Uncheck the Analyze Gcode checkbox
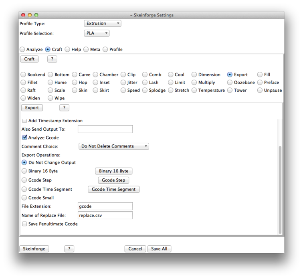Image resolution: width=303 pixels, height=279 pixels. (25, 137)
